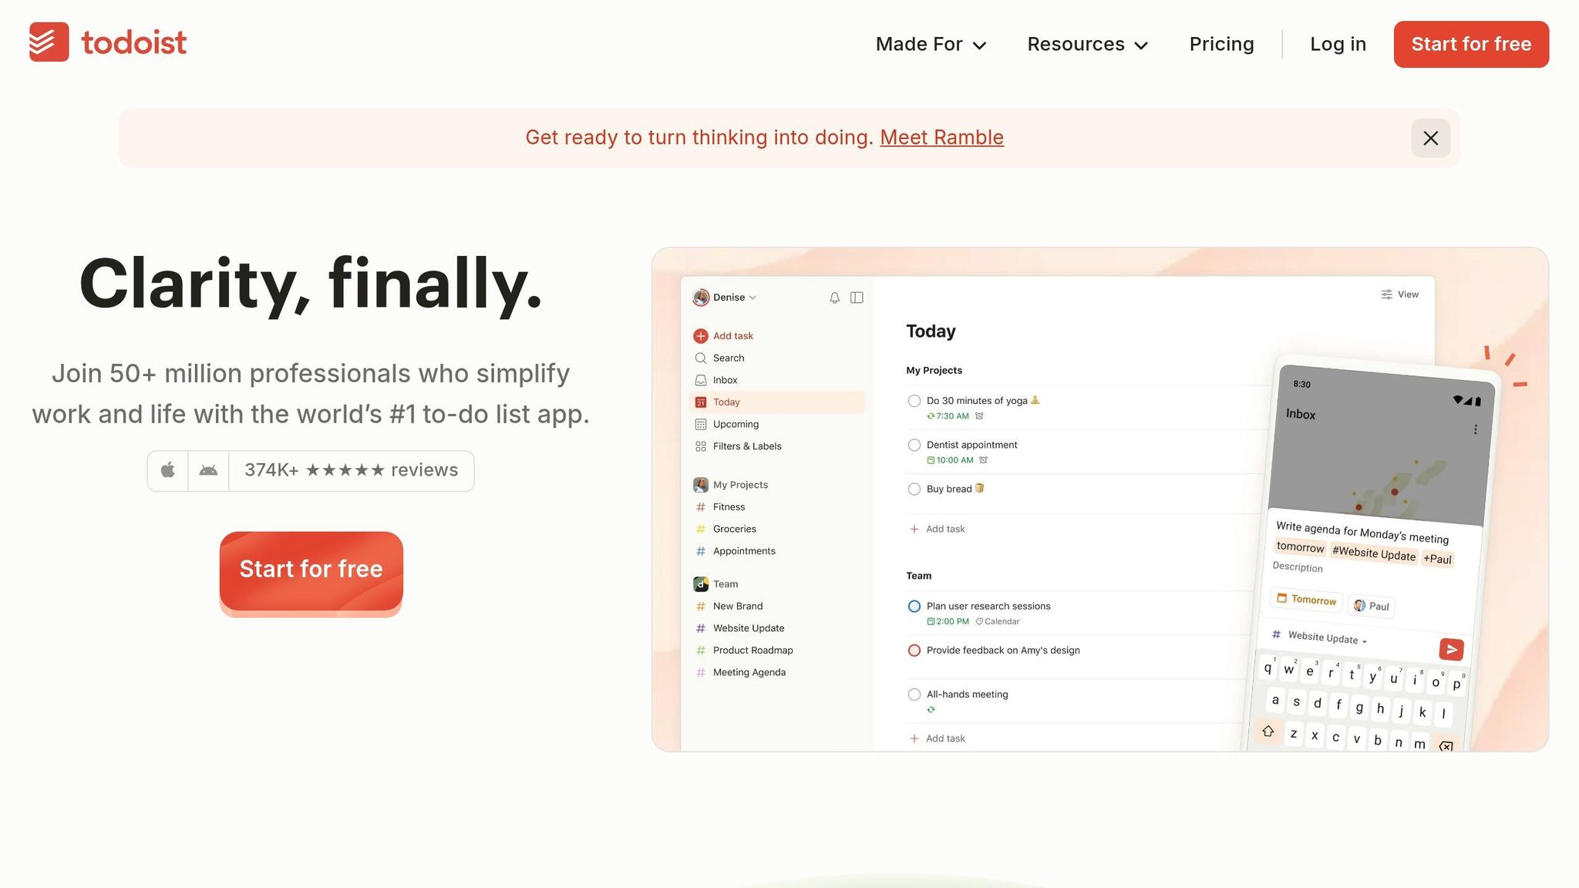This screenshot has height=888, width=1579.
Task: Open the Pricing page
Action: tap(1221, 44)
